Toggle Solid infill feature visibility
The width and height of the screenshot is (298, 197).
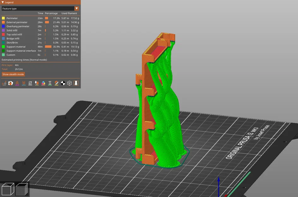(x=40, y=30)
